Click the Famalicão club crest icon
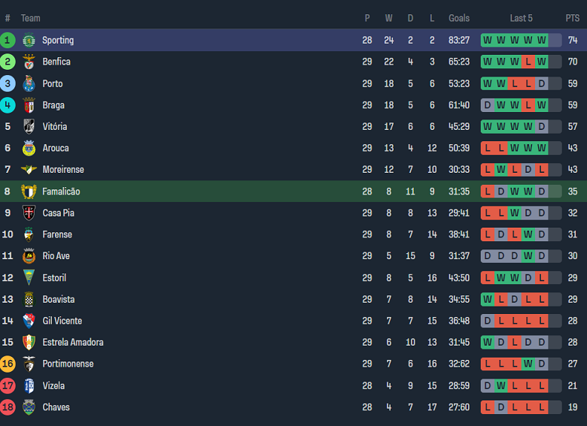 [x=29, y=192]
